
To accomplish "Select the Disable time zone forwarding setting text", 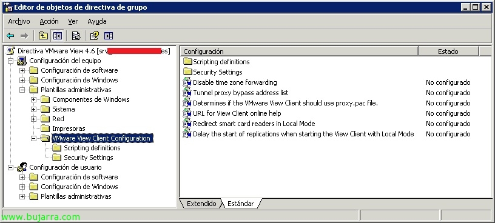I will [x=235, y=82].
